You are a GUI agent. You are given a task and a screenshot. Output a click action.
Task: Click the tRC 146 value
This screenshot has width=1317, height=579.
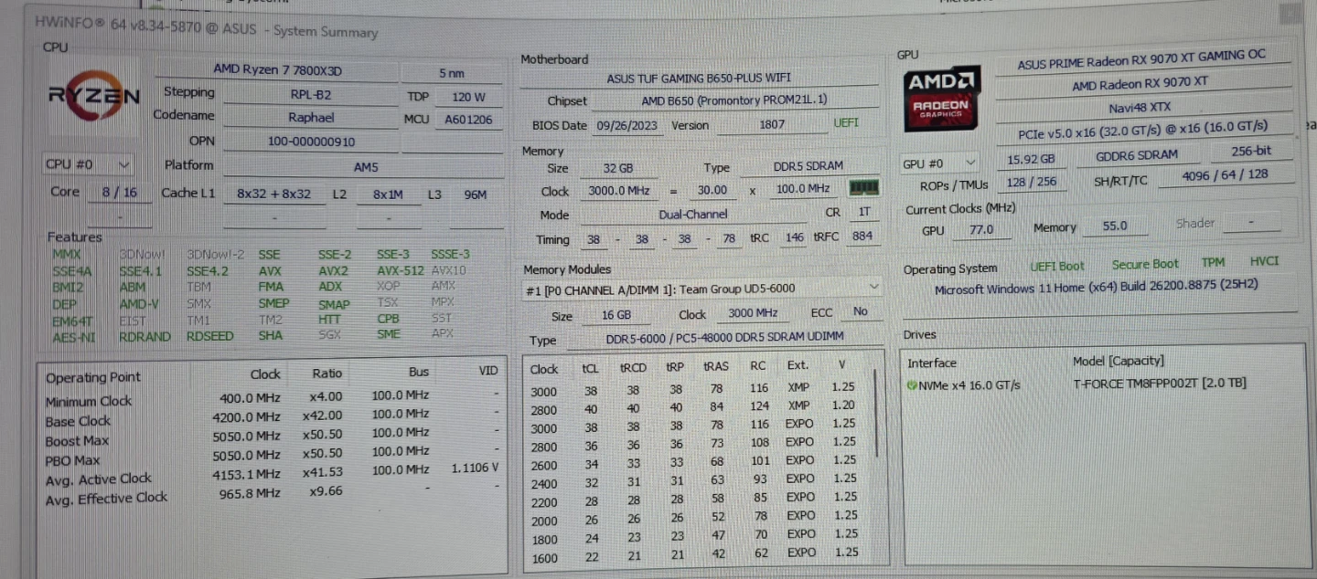(x=795, y=237)
